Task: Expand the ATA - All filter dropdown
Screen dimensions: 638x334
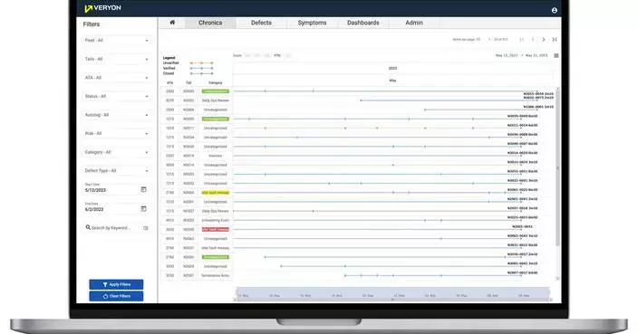Action: coord(116,78)
